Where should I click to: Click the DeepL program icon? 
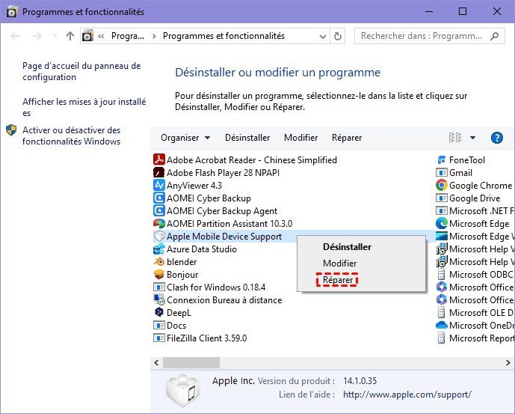tap(158, 312)
